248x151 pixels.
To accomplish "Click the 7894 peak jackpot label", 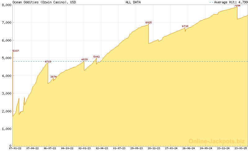I will click(x=237, y=6).
